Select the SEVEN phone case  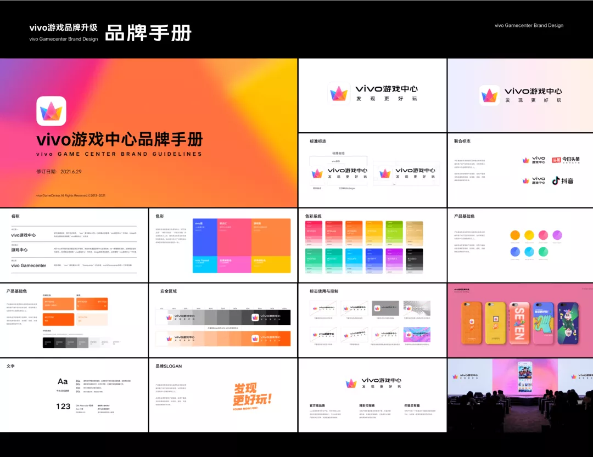click(519, 323)
